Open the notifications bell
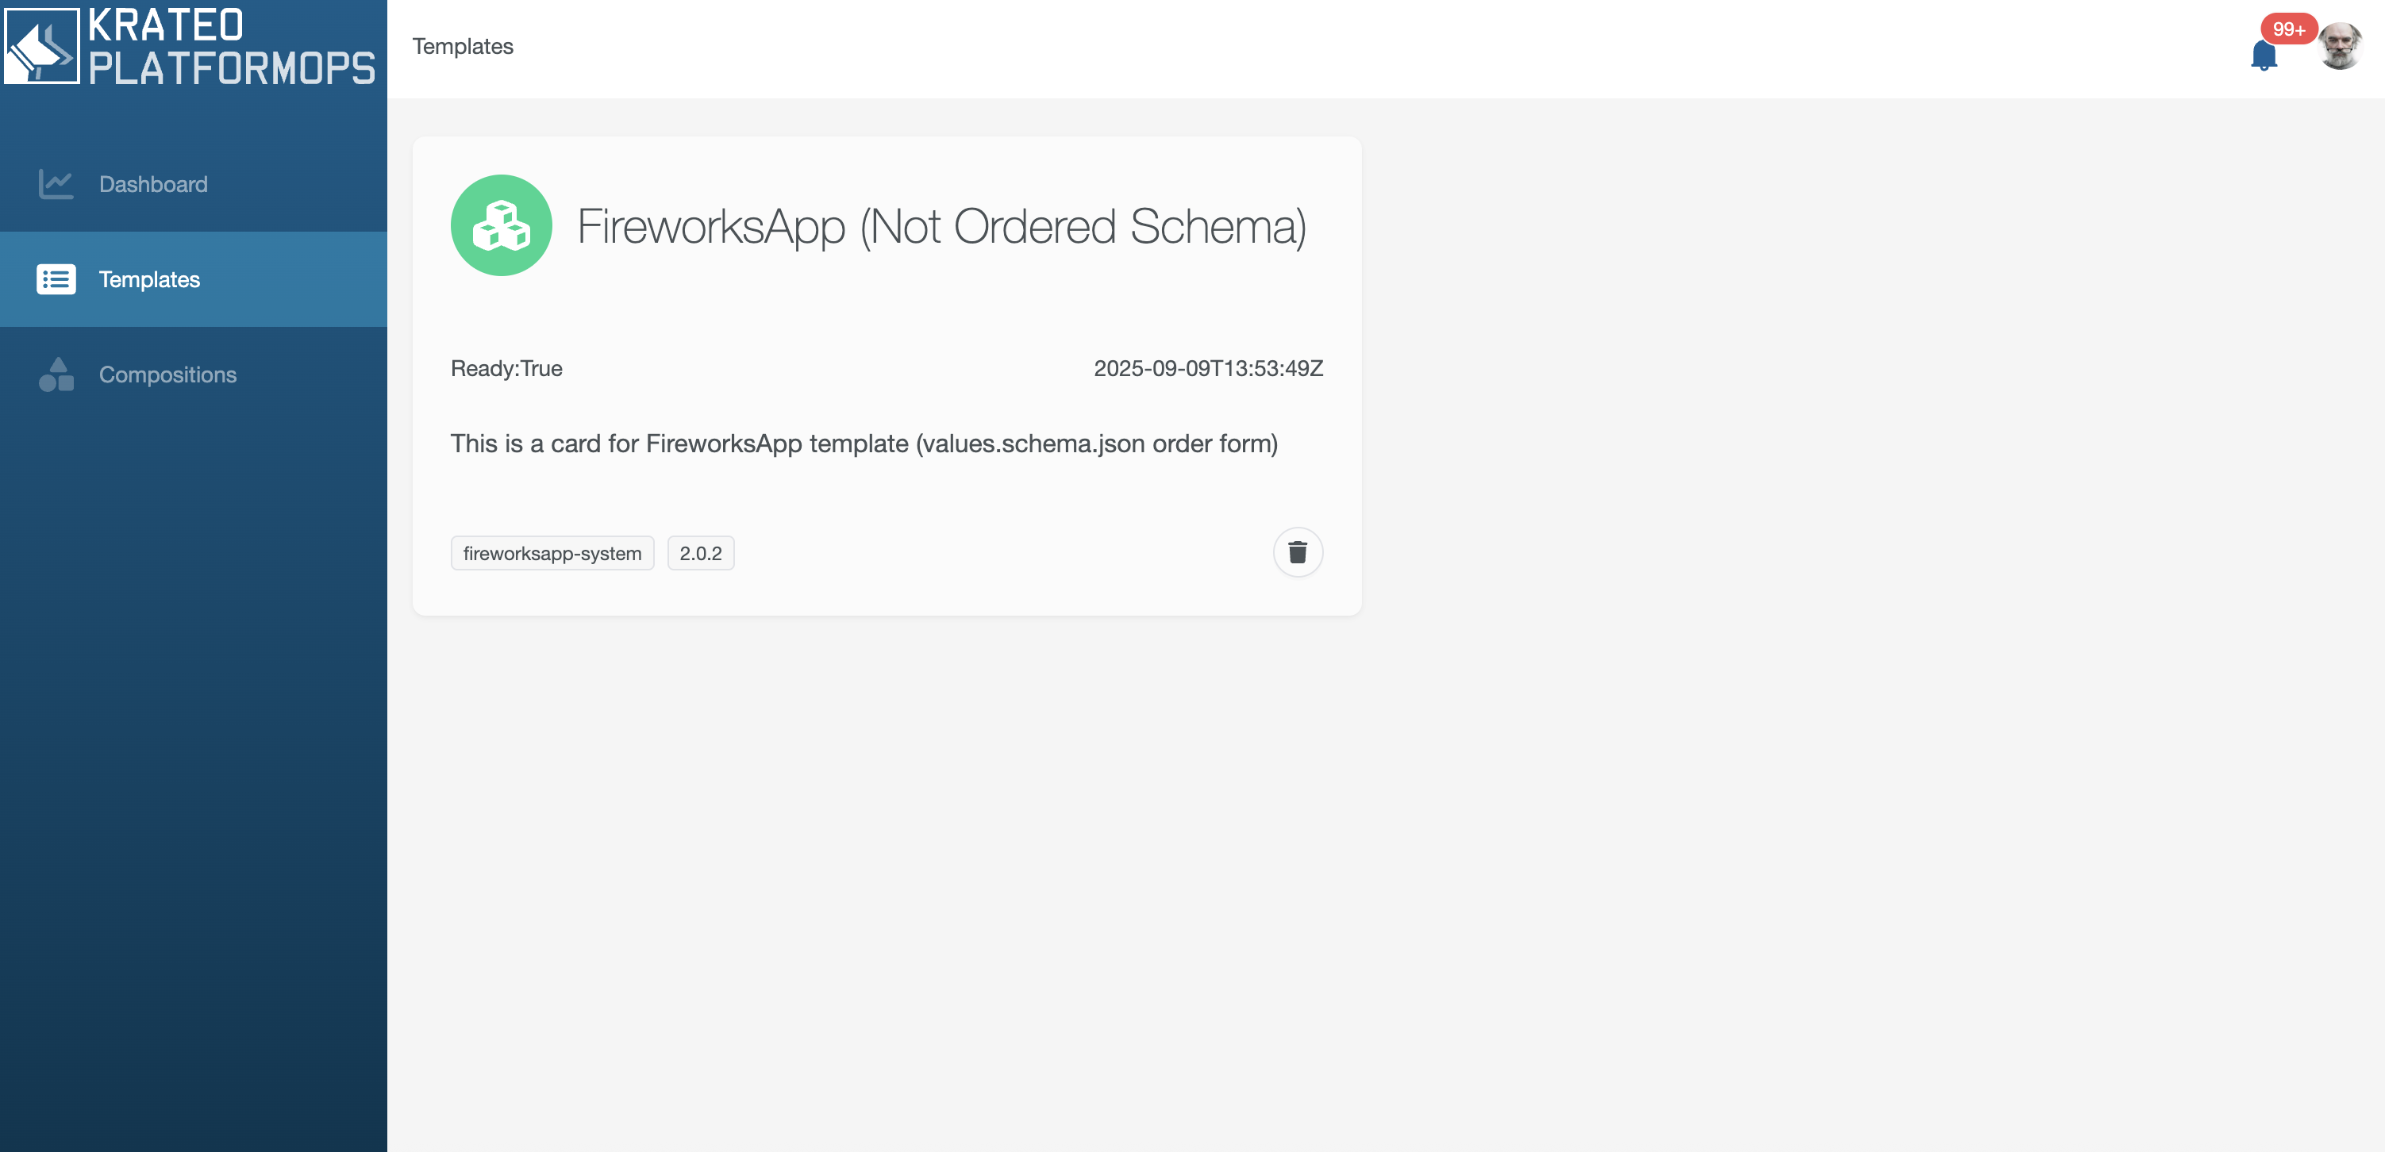Image resolution: width=2385 pixels, height=1152 pixels. (2263, 56)
